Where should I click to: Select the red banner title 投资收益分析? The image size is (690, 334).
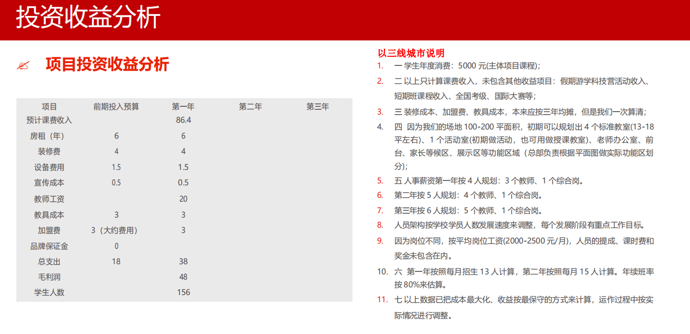88,18
